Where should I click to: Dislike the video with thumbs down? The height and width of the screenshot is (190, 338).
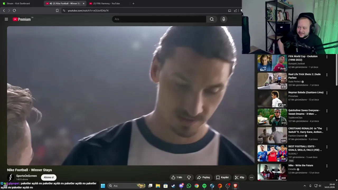tap(189, 177)
